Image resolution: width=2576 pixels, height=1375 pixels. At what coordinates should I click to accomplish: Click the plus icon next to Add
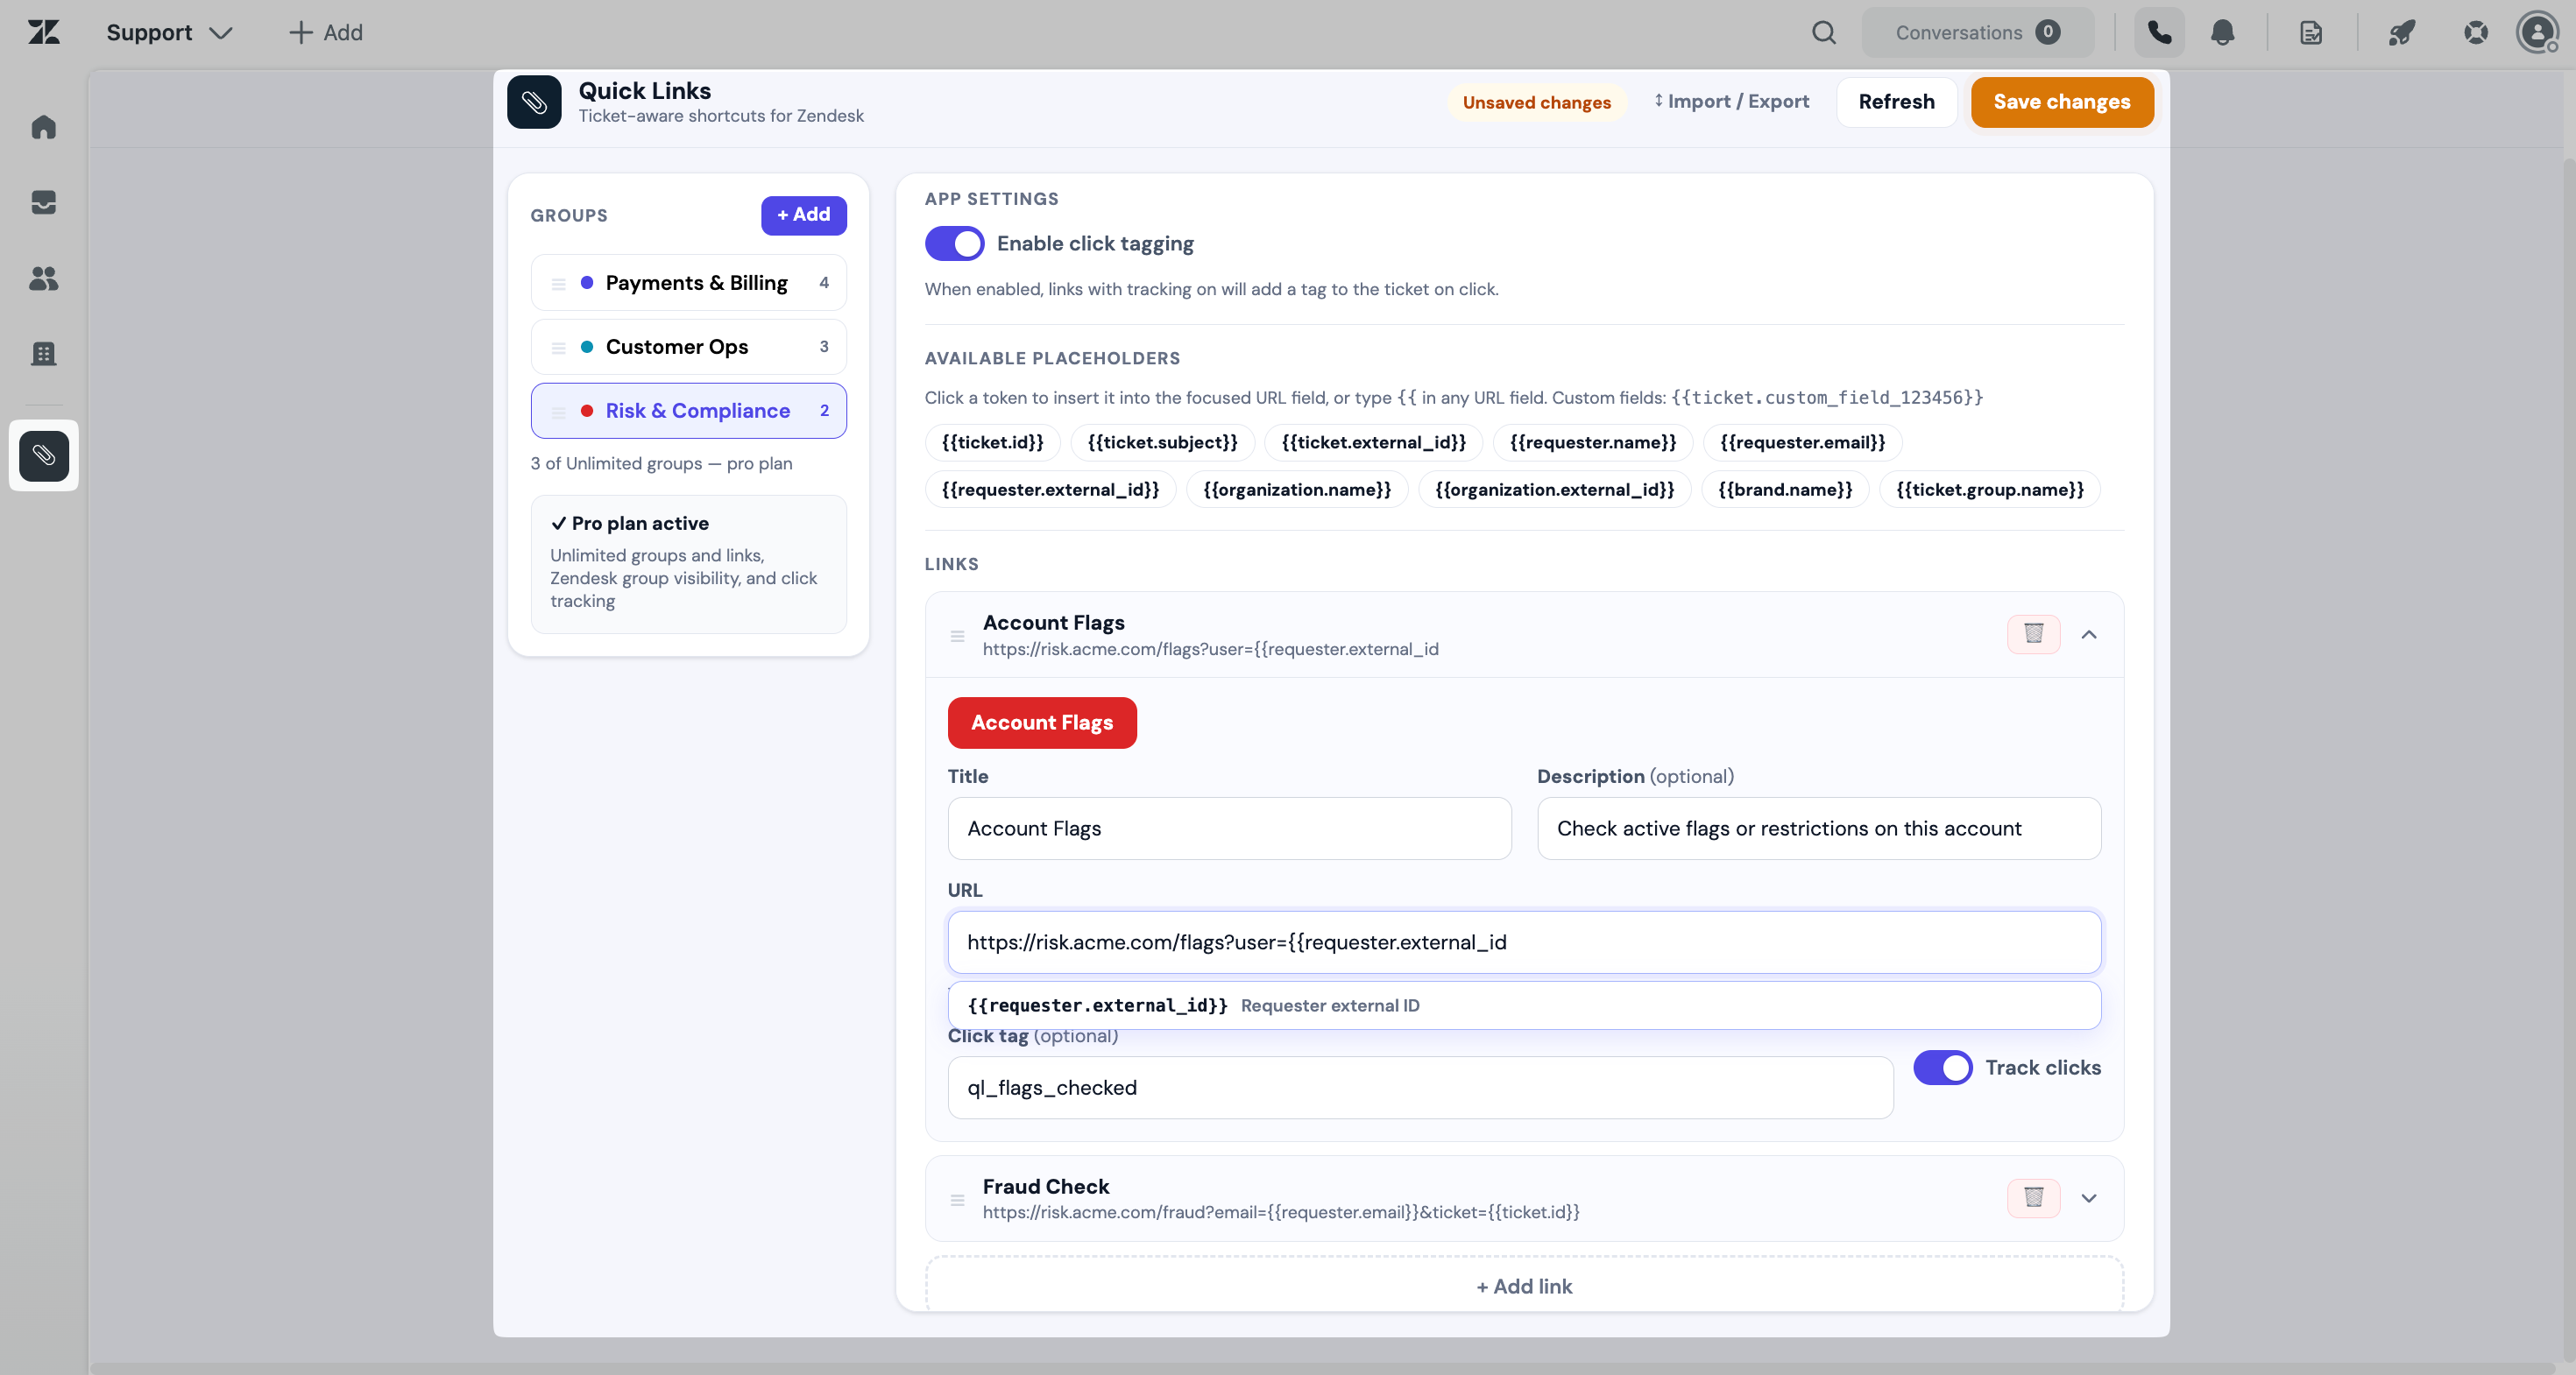300,32
